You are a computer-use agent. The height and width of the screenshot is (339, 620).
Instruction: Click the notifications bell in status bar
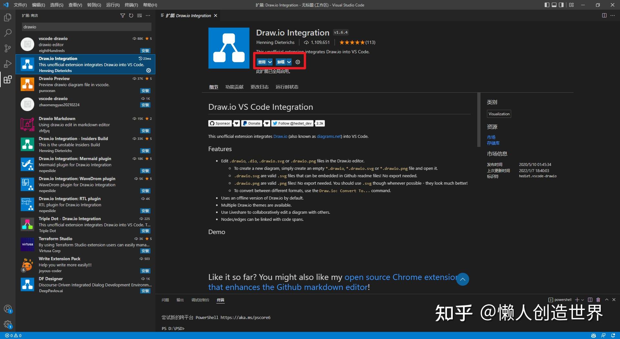coord(613,336)
